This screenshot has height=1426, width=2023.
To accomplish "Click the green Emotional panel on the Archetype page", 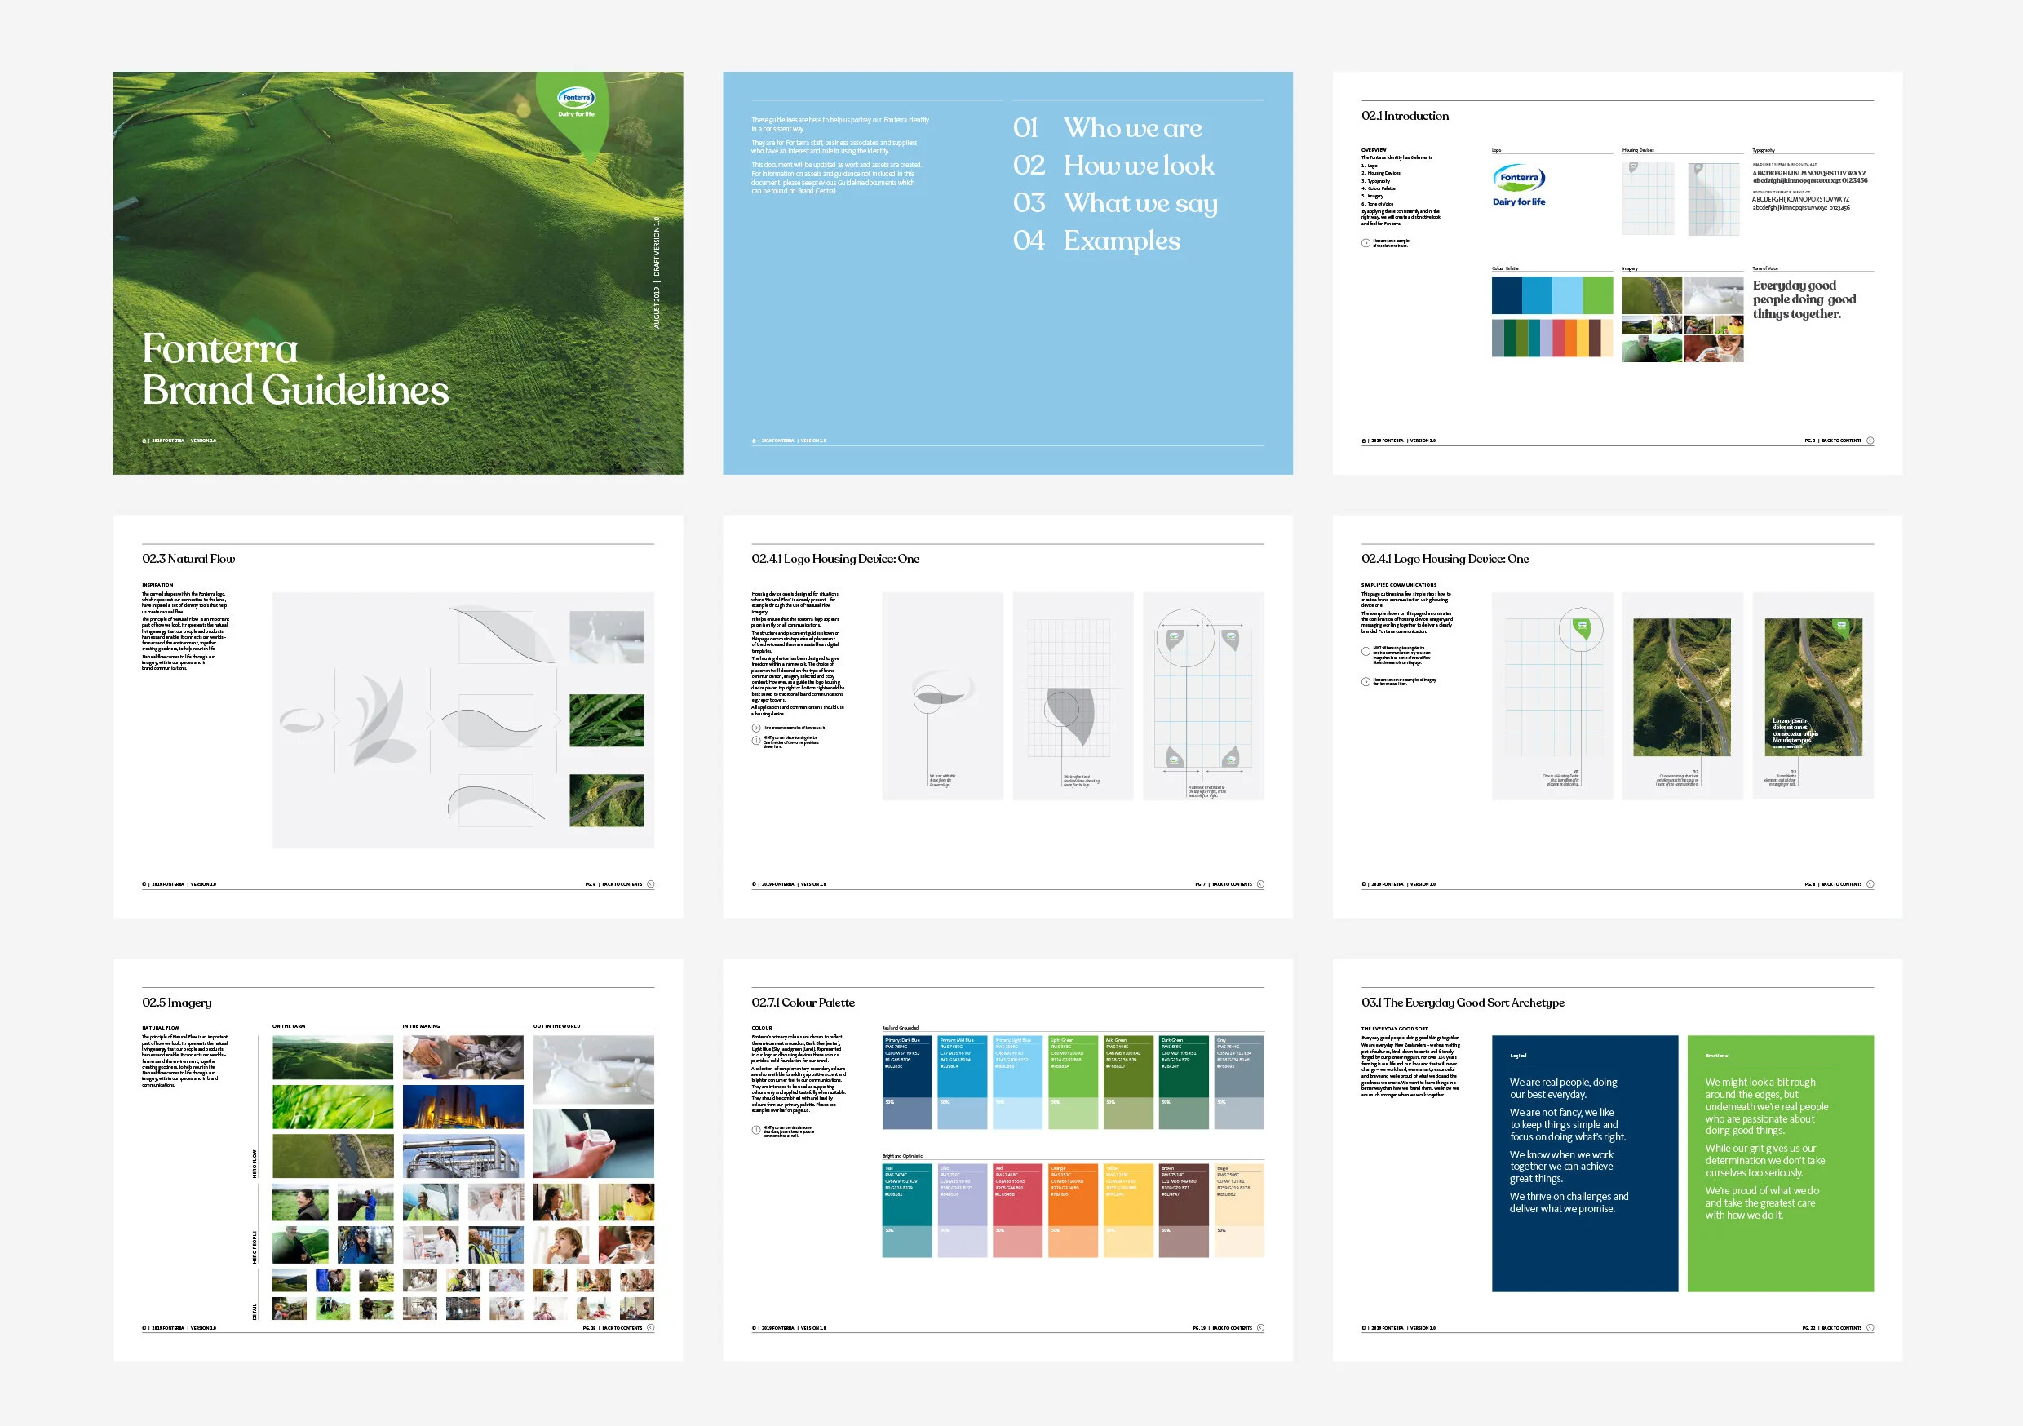I will 1780,1163.
